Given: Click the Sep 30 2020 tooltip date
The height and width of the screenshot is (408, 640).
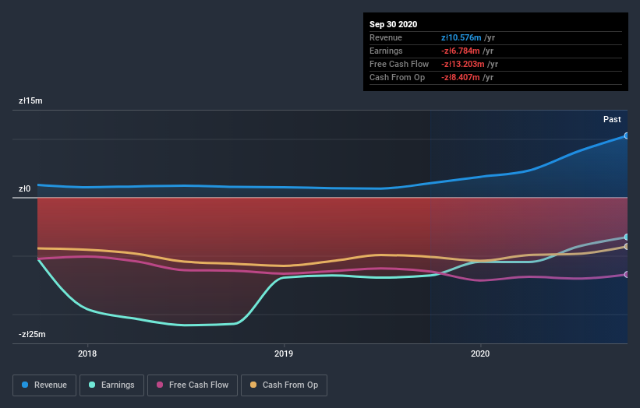Looking at the screenshot, I should click(394, 24).
